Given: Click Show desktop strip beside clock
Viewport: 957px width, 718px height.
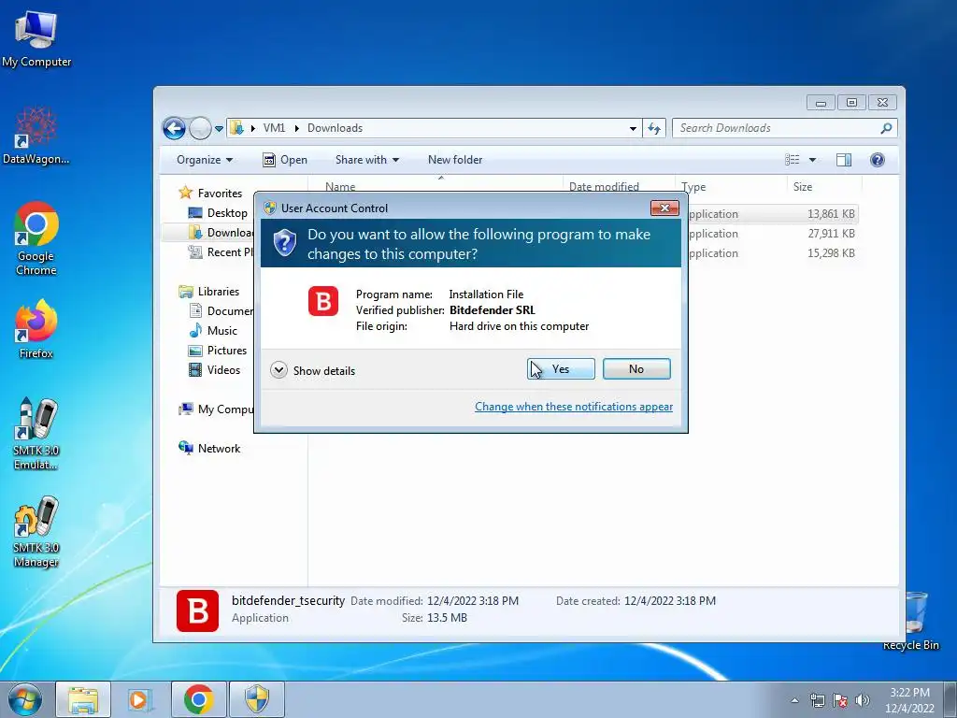Looking at the screenshot, I should [x=950, y=699].
